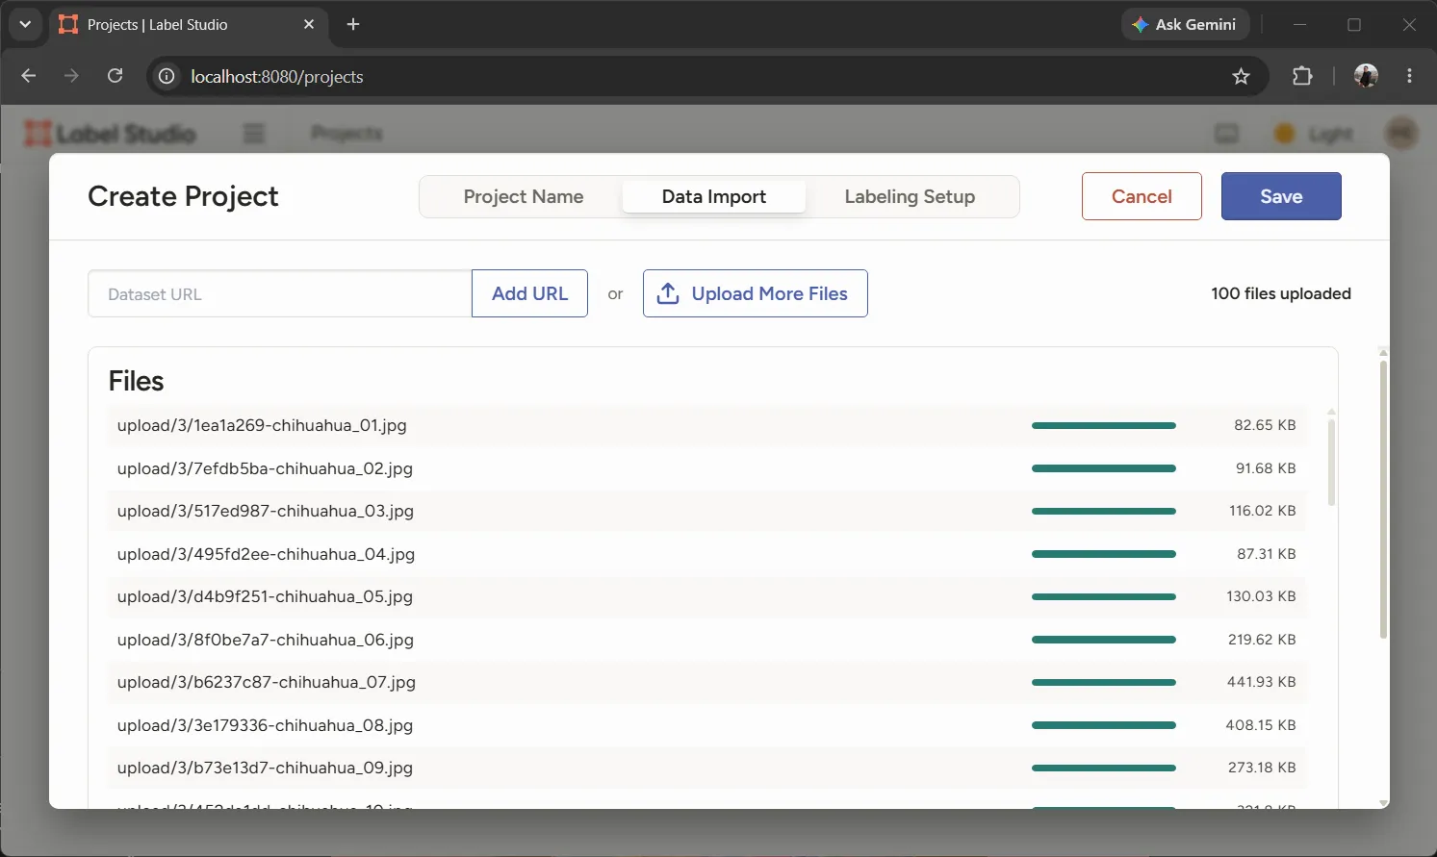Open a new browser tab
This screenshot has height=857, width=1437.
(353, 24)
